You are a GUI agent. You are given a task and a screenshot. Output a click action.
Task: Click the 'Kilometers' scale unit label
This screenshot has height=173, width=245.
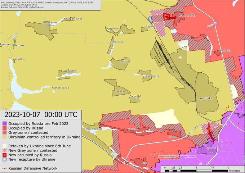click(x=235, y=171)
